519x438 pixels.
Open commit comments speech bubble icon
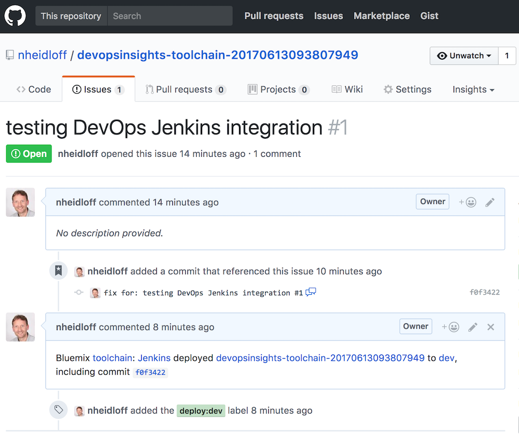[x=311, y=292]
